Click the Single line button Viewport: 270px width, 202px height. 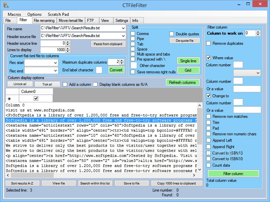pyautogui.click(x=188, y=61)
